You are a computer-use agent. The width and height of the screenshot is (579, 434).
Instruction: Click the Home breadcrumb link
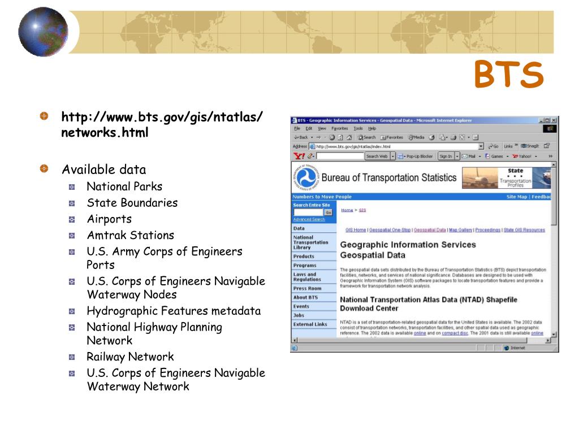pyautogui.click(x=347, y=210)
